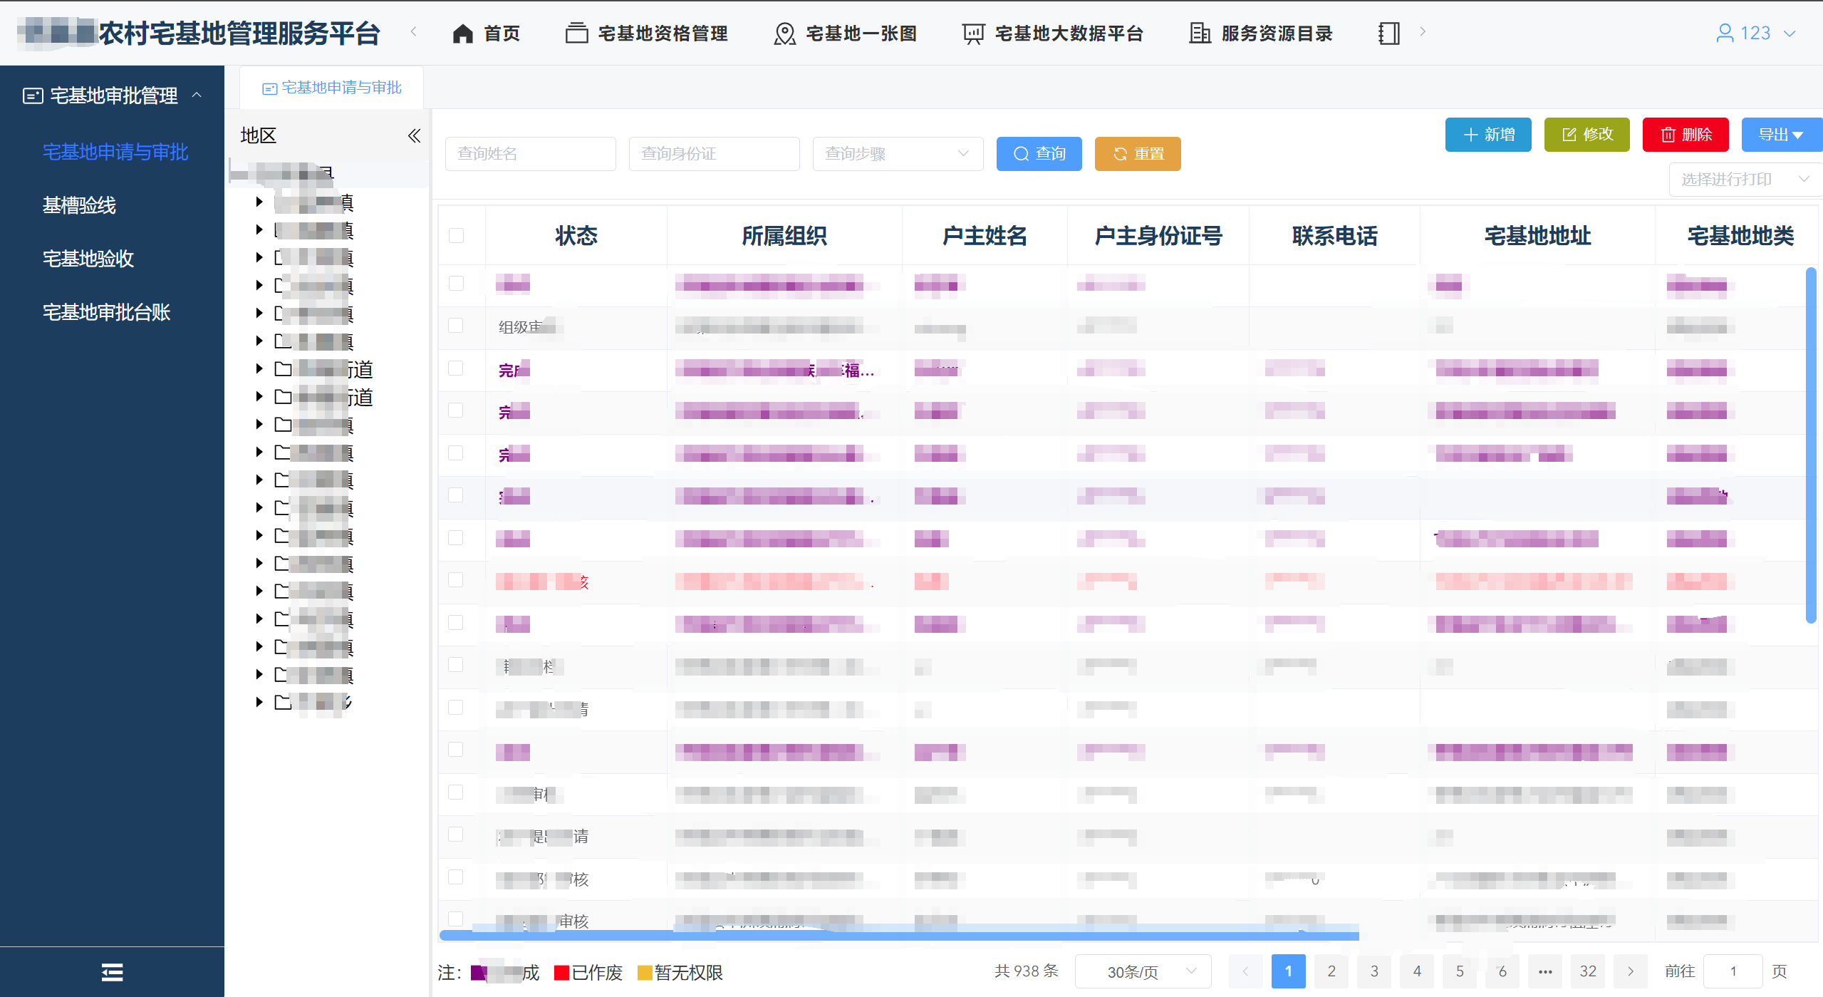Open the notebook icon in top navigation
Image resolution: width=1823 pixels, height=997 pixels.
point(1388,33)
